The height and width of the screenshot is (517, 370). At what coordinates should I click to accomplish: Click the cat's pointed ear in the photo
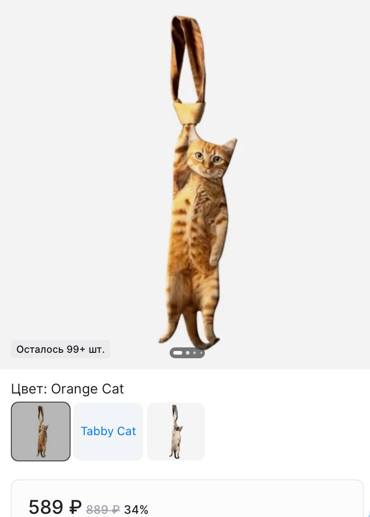click(230, 145)
